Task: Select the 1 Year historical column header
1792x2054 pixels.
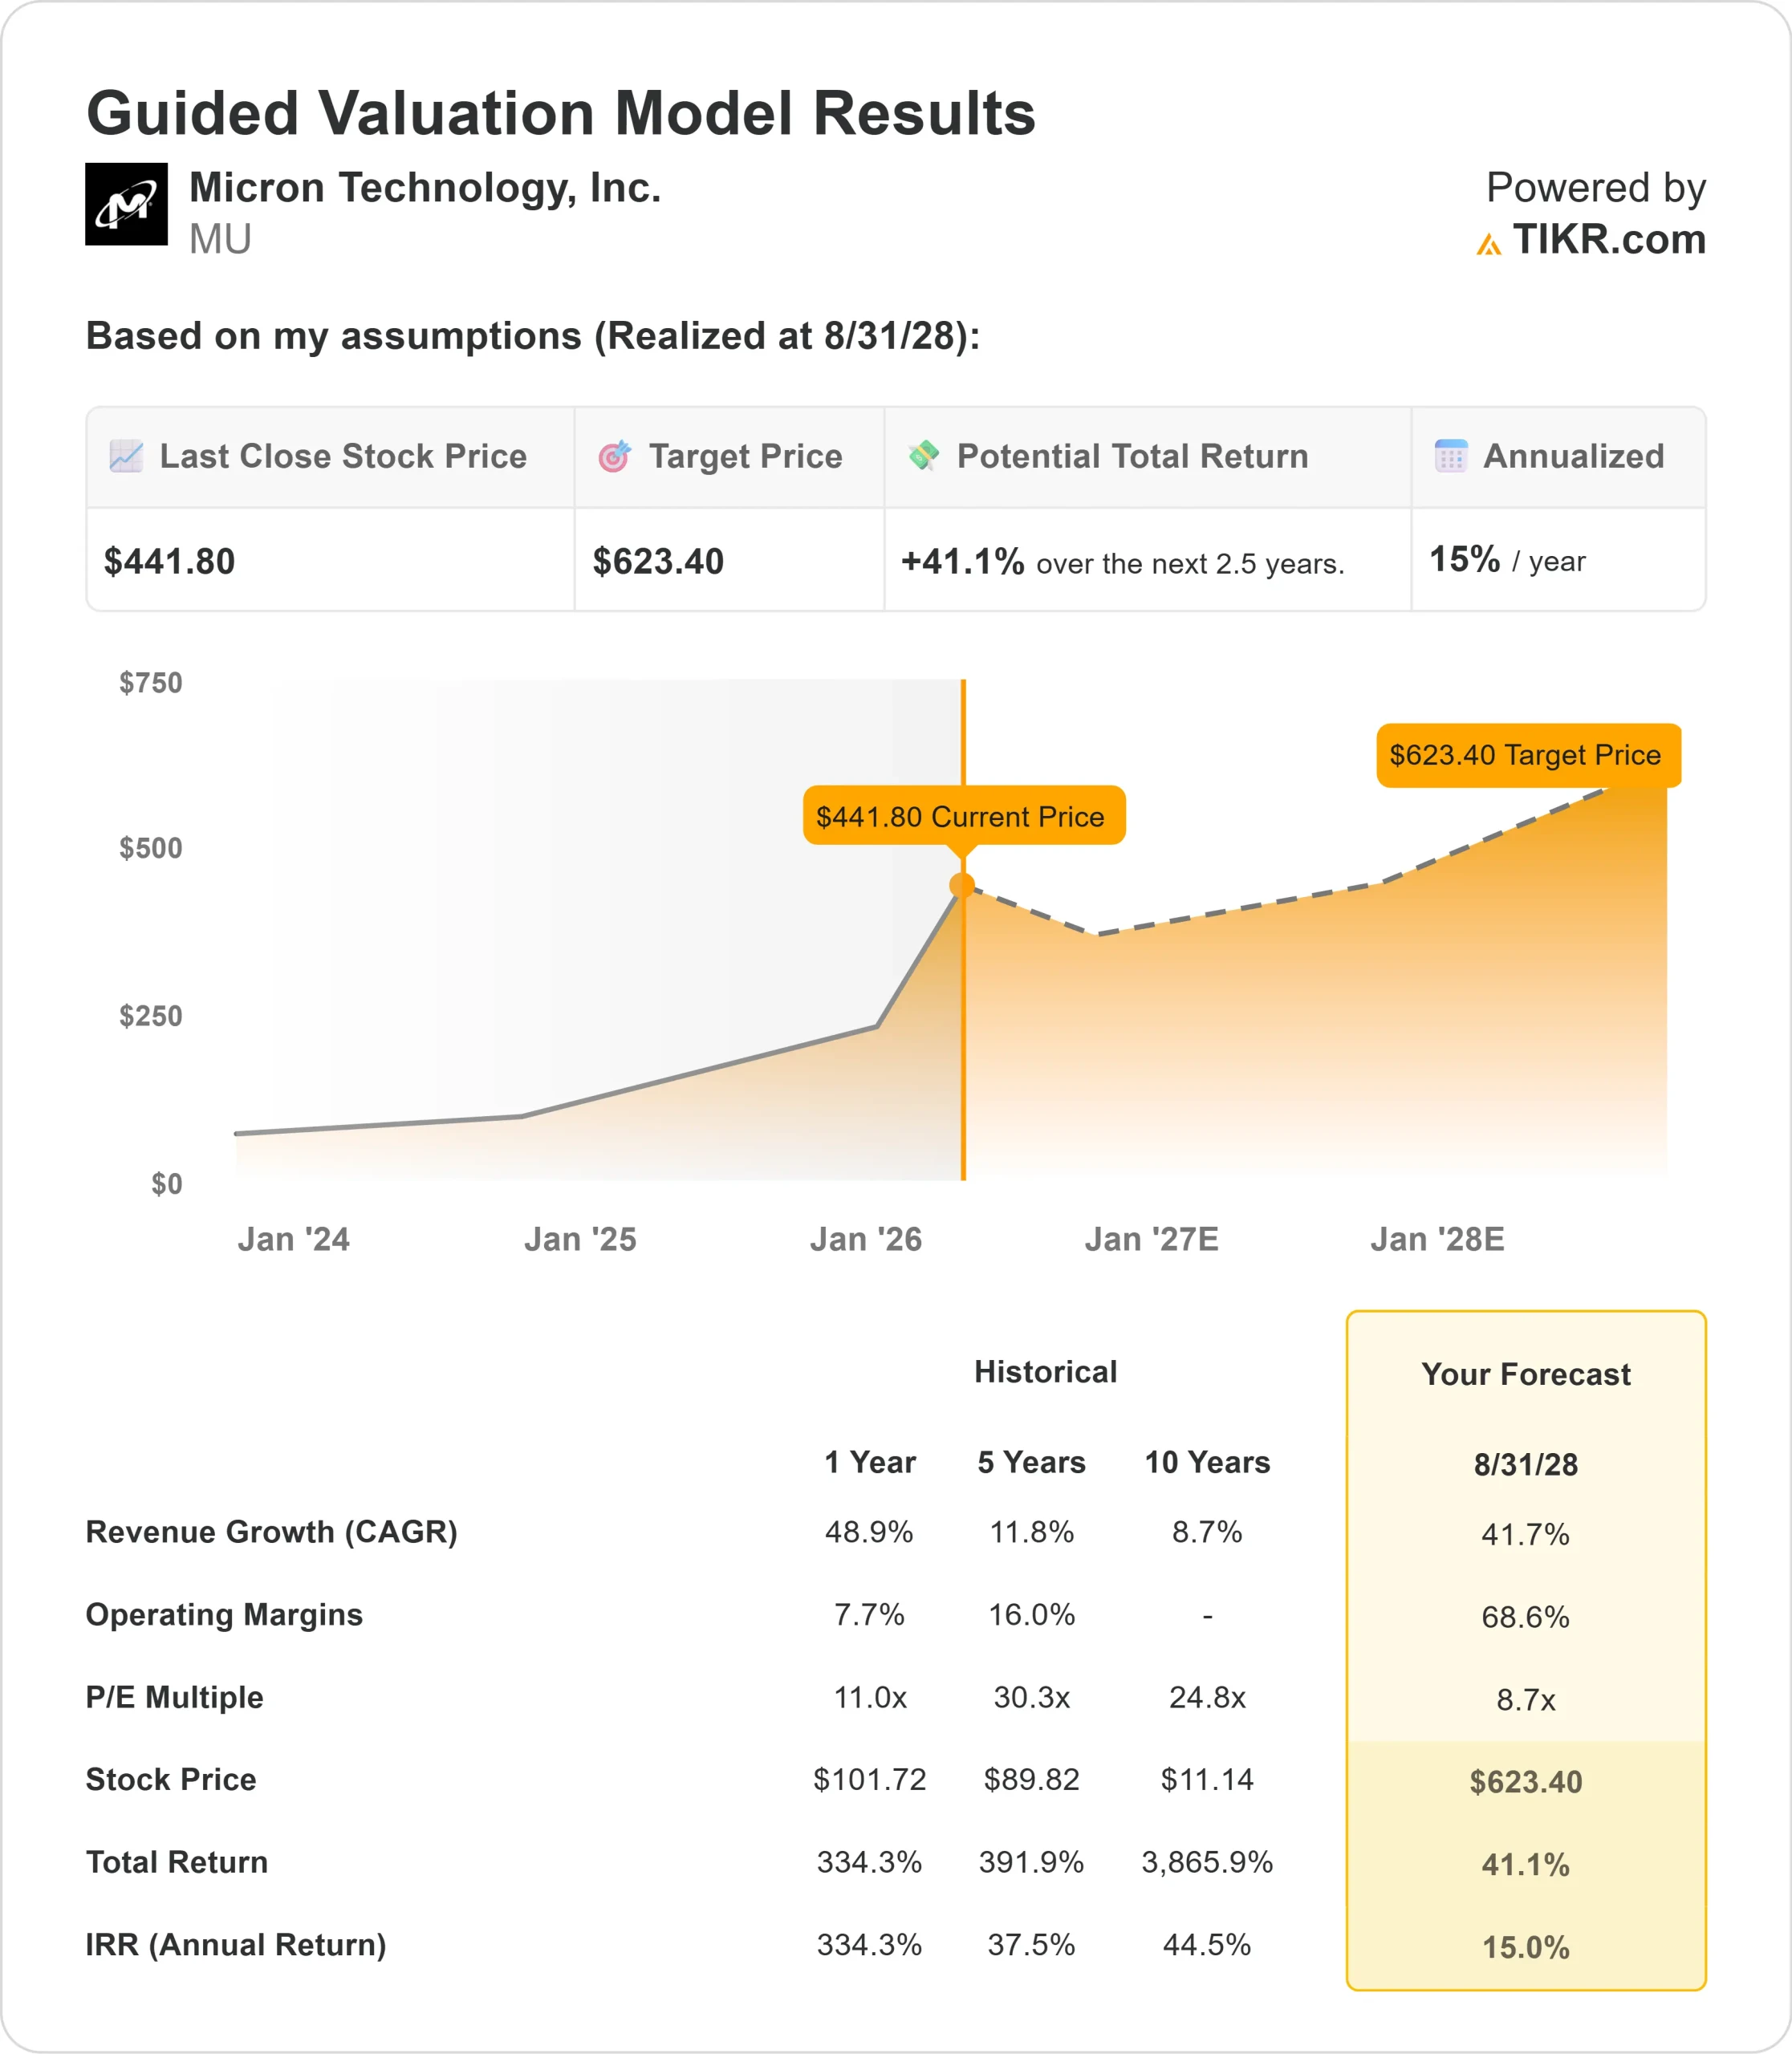Action: 869,1462
